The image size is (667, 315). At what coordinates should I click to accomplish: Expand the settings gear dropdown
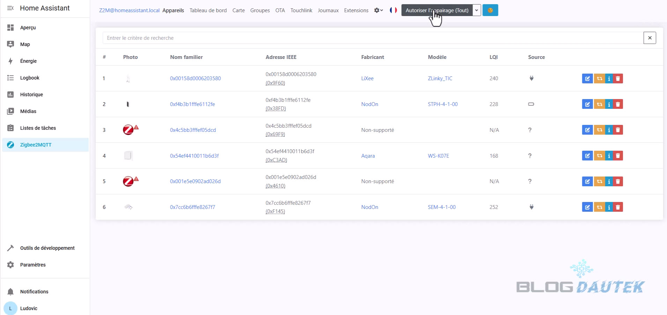point(378,10)
